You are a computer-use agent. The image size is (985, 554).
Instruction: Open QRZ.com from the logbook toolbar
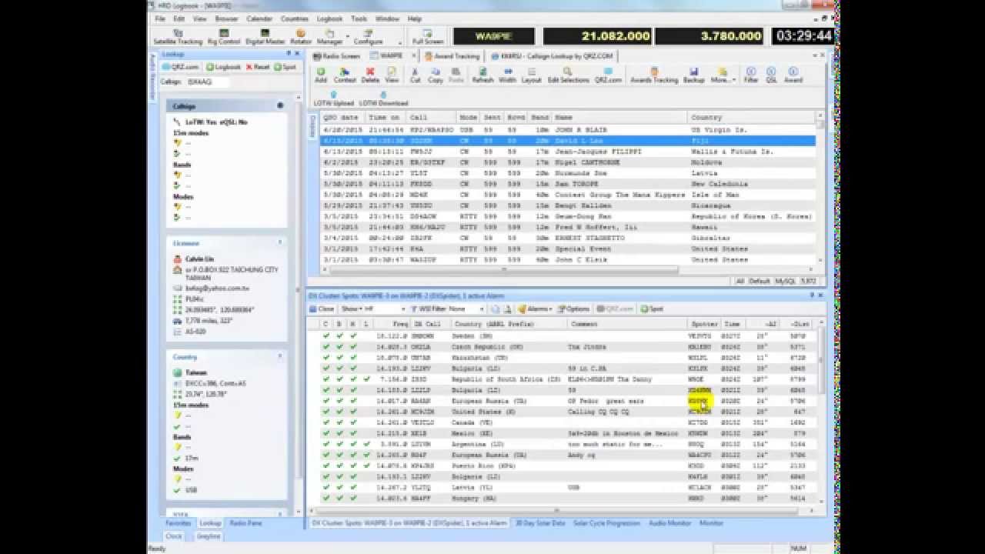608,75
